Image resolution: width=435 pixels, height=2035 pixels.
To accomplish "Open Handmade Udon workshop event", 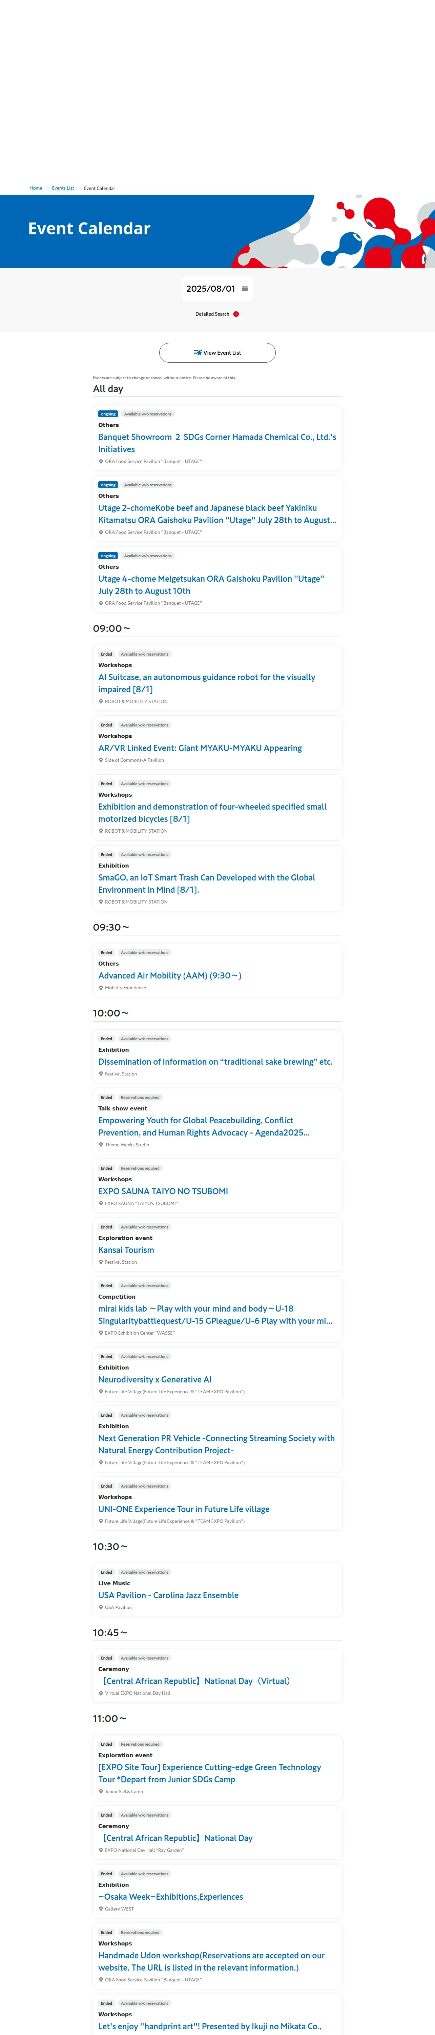I will [x=212, y=1961].
